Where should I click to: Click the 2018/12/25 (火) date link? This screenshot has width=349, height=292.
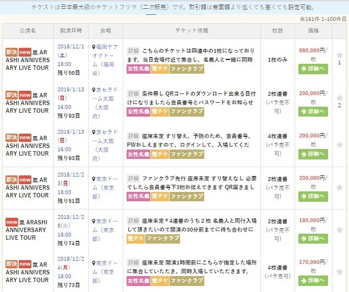(71, 225)
